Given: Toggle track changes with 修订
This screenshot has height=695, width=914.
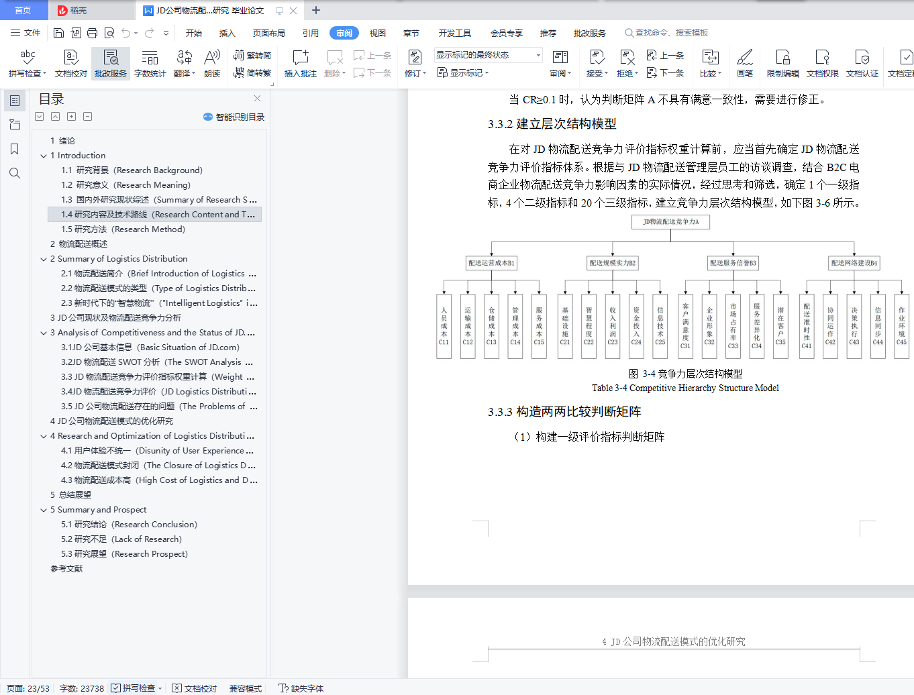Looking at the screenshot, I should (x=415, y=64).
